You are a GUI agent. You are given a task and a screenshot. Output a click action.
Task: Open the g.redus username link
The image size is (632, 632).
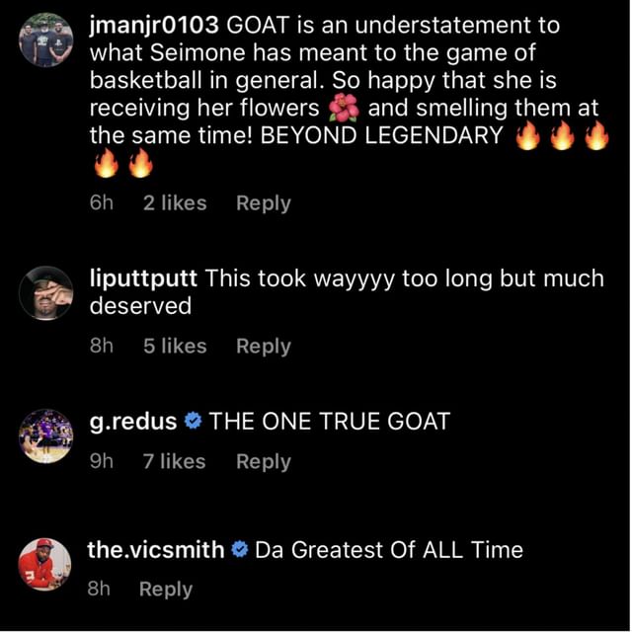point(133,423)
